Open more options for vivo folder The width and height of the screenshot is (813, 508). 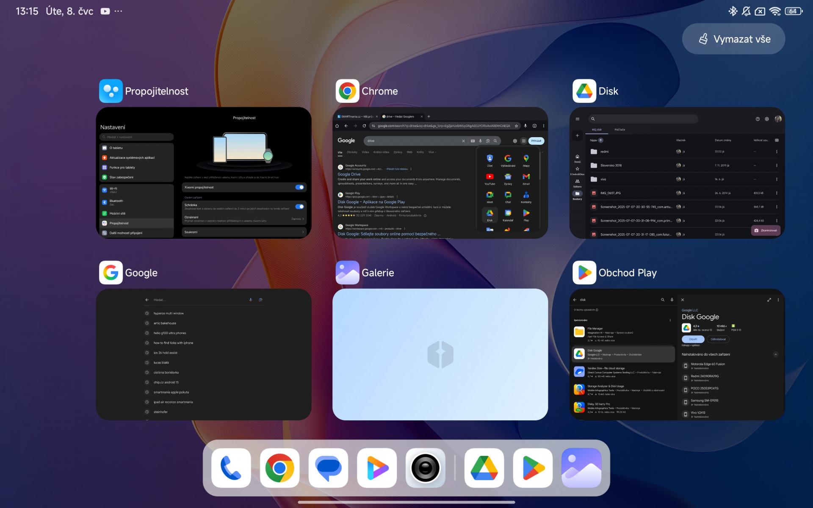(777, 179)
